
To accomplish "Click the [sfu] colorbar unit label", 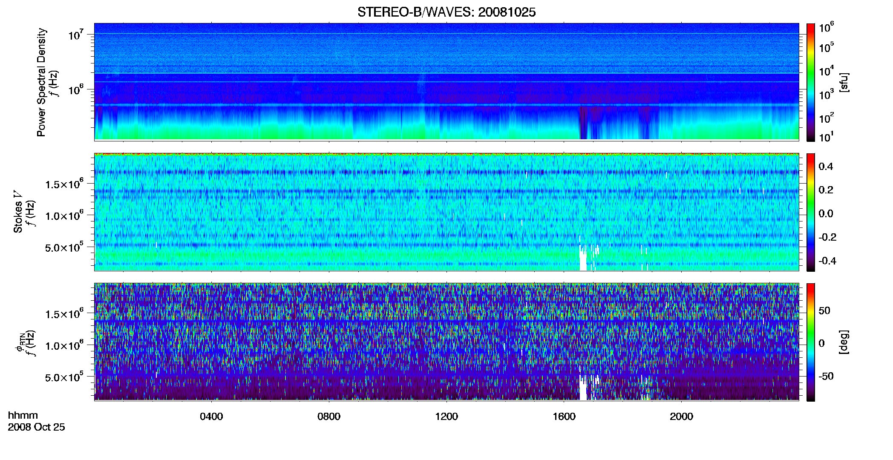I will click(x=844, y=82).
